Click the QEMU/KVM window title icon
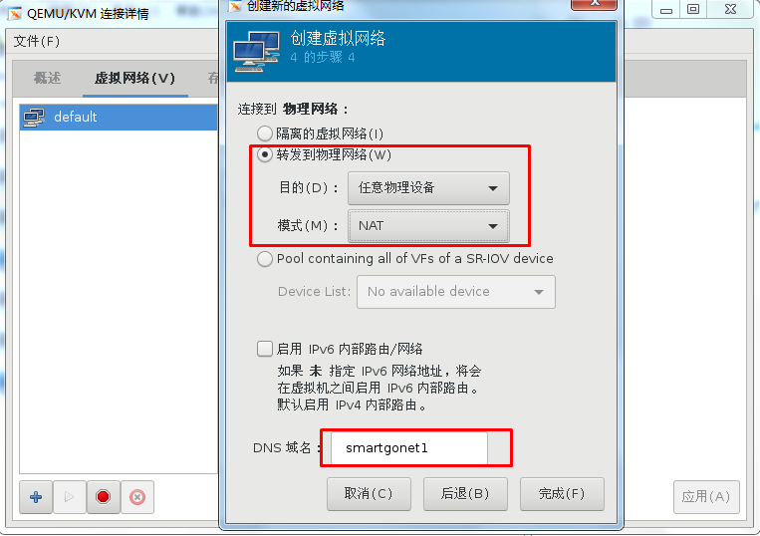 click(15, 14)
